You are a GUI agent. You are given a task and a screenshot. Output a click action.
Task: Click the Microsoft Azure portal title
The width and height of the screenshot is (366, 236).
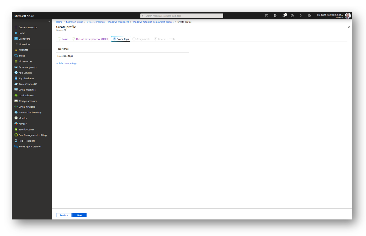point(24,16)
